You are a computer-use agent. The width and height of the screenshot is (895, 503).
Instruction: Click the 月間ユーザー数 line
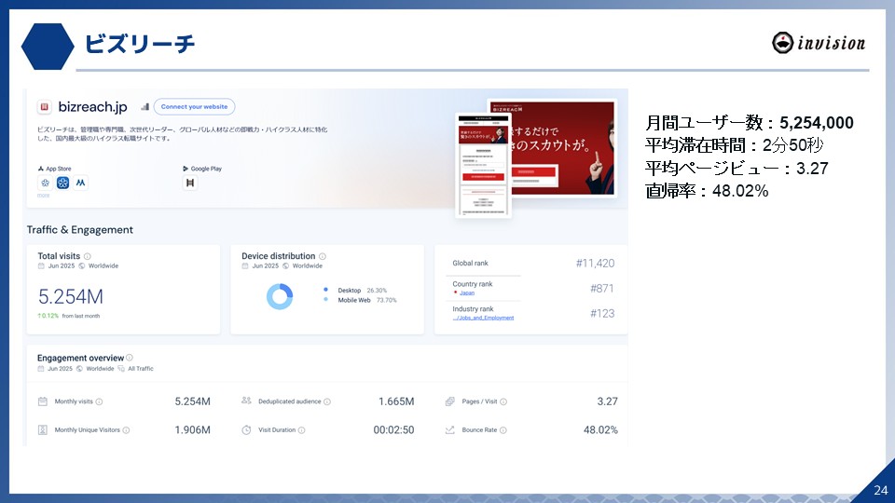(750, 123)
